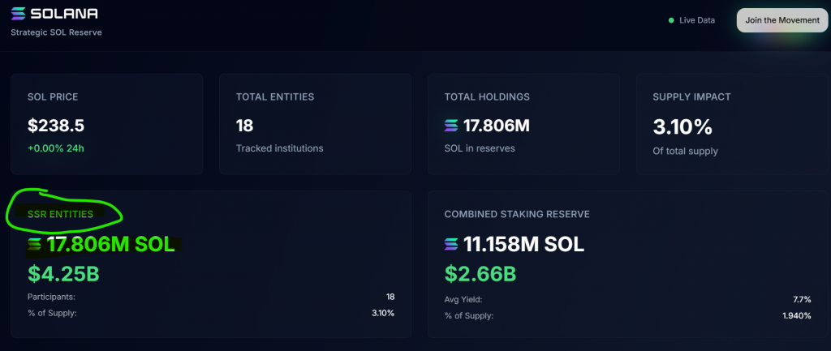831x351 pixels.
Task: Select the Avg Yield row label
Action: (x=463, y=299)
